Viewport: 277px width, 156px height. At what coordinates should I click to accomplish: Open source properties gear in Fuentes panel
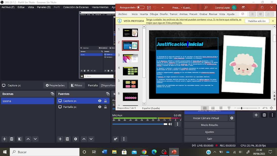tap(76, 139)
